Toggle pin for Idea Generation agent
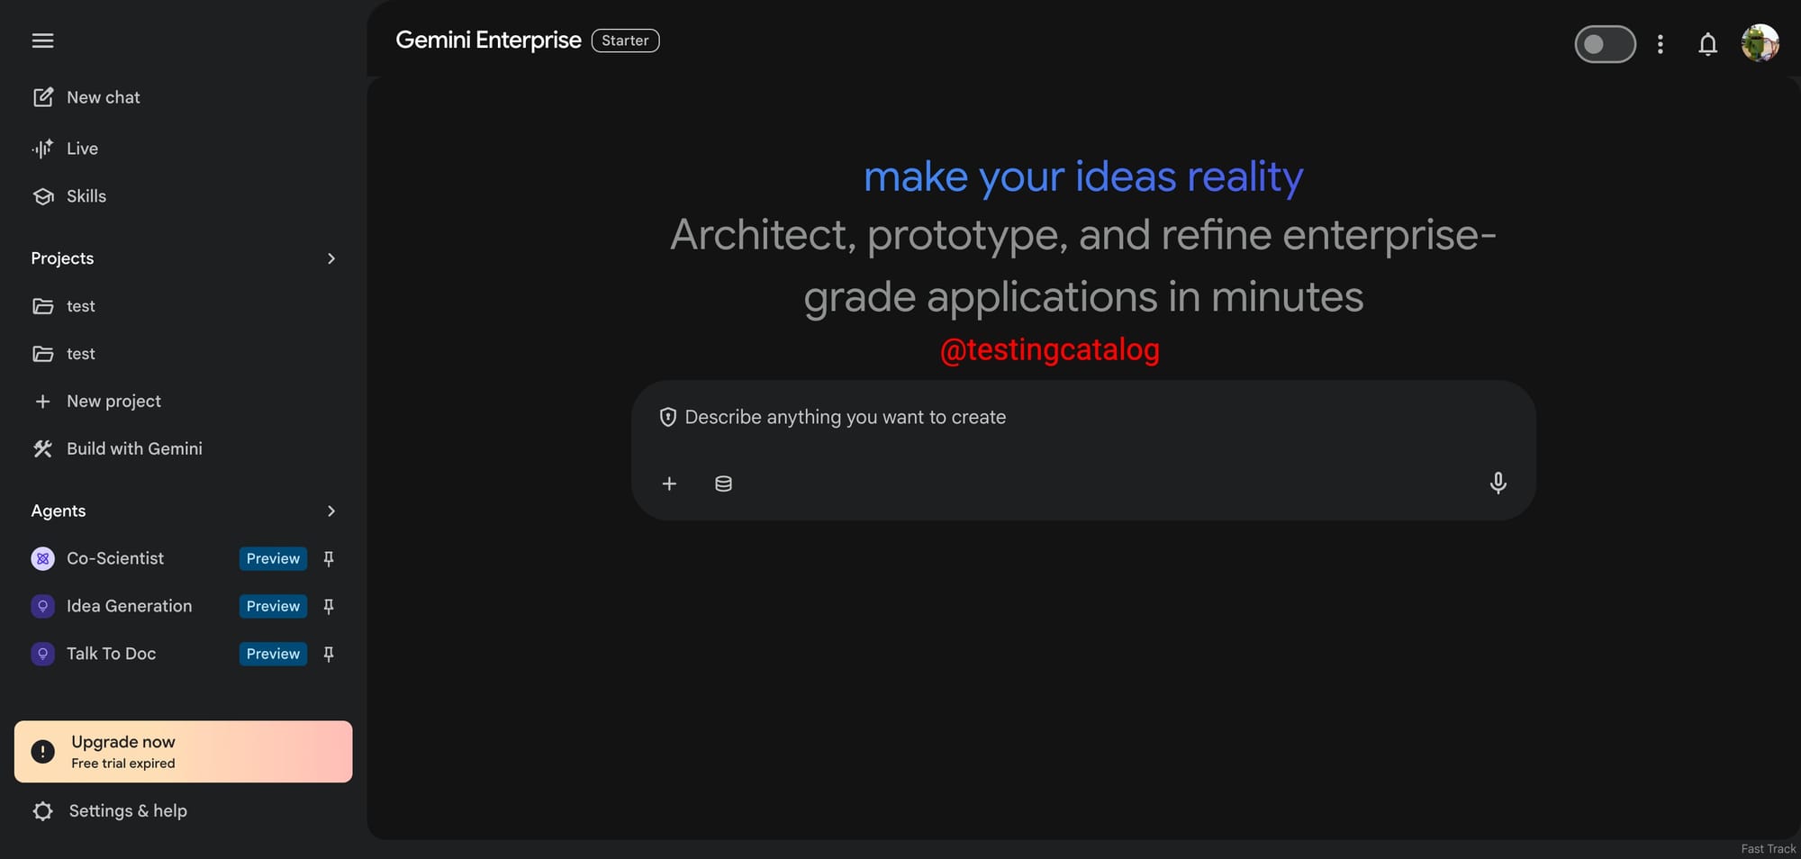The image size is (1801, 859). pyautogui.click(x=329, y=607)
